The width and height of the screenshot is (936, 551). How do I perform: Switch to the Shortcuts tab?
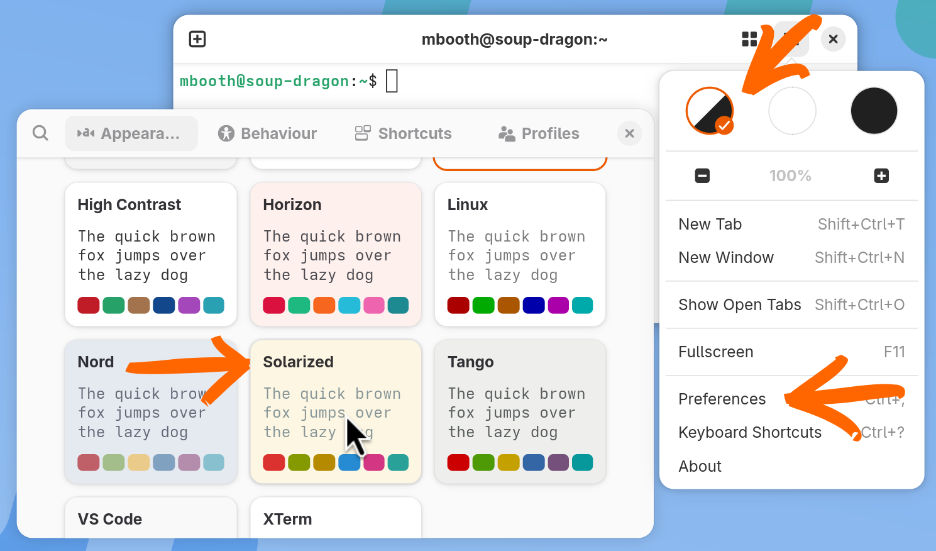click(404, 133)
